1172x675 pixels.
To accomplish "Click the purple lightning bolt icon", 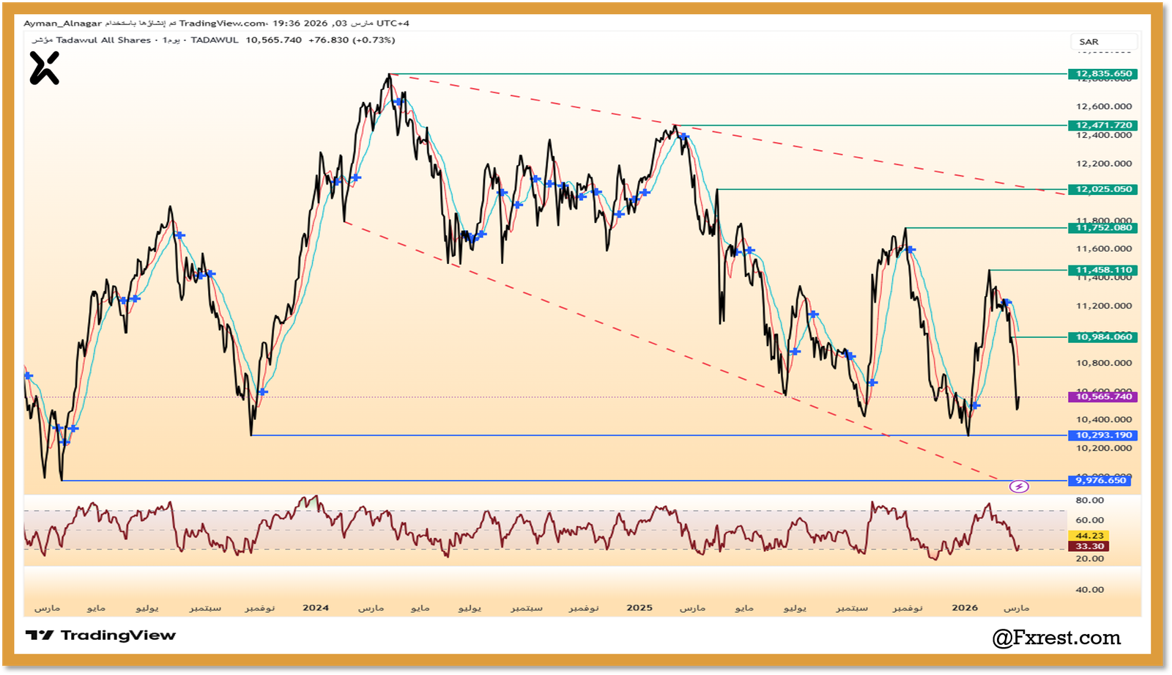I will (1019, 487).
